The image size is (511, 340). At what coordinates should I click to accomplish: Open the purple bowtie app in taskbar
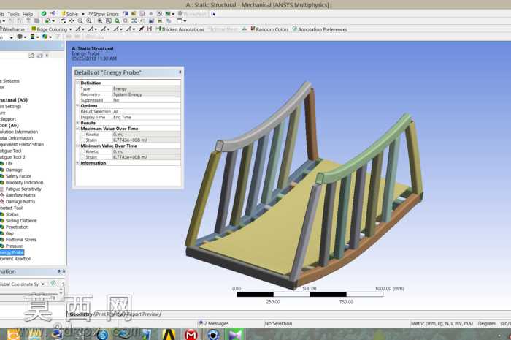(235, 334)
